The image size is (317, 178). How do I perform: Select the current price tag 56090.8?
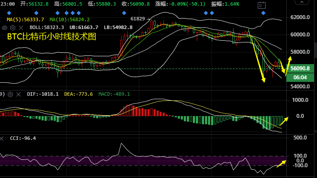pos(301,68)
